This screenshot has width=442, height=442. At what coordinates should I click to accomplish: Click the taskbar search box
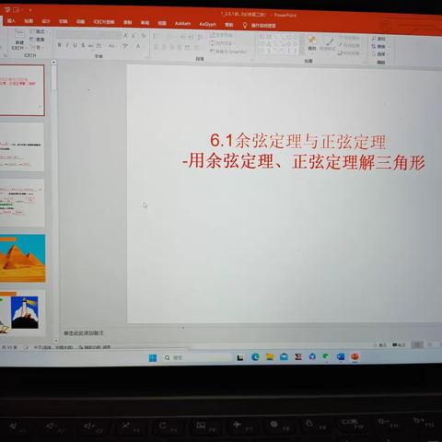(197, 357)
